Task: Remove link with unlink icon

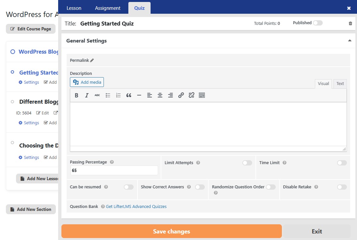Action: click(191, 95)
